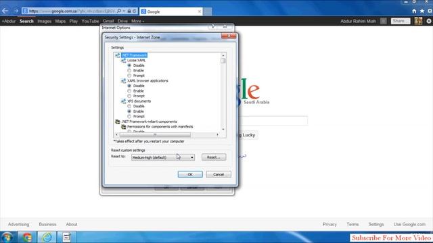
Task: Open the Use Google.com footer link
Action: coord(409,224)
